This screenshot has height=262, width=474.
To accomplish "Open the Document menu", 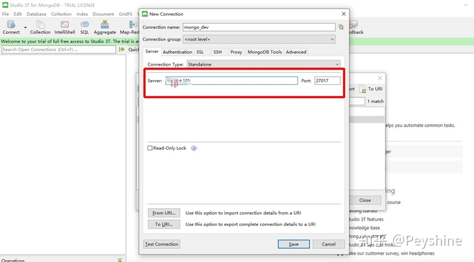I will click(103, 14).
